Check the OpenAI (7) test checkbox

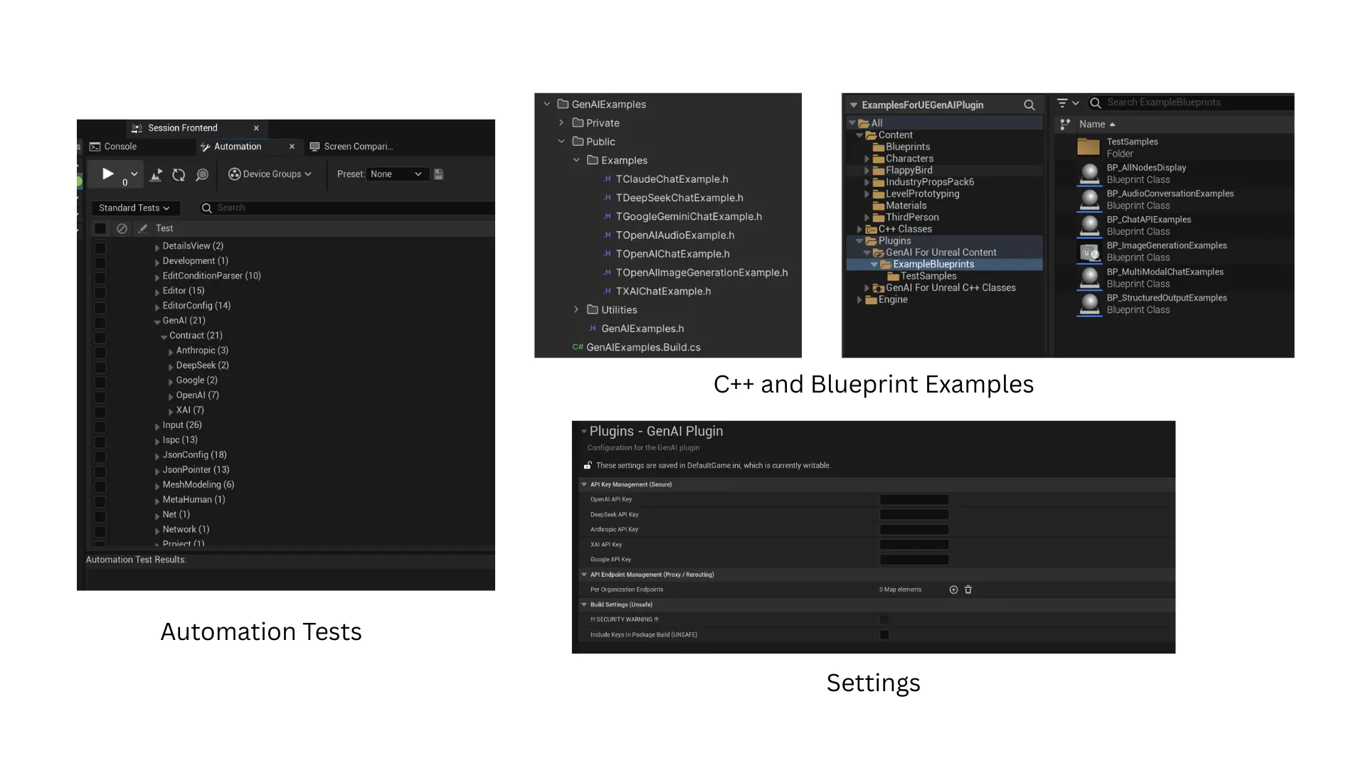tap(100, 398)
